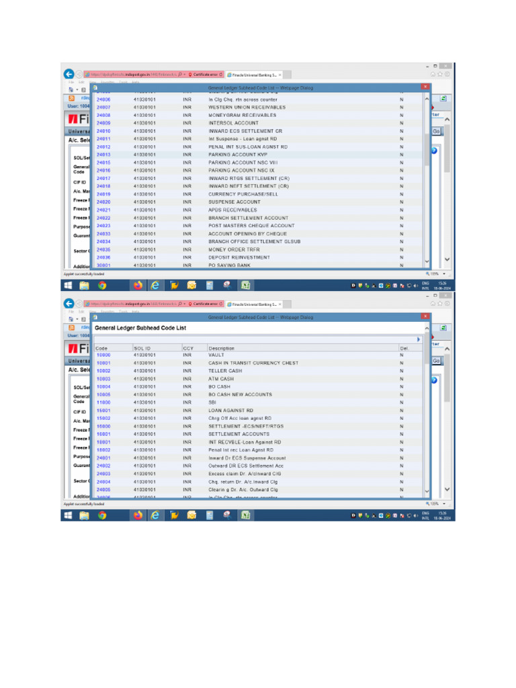Image resolution: width=516 pixels, height=688 pixels.
Task: Click the next-page arrow above the Code list header
Action: click(419, 339)
